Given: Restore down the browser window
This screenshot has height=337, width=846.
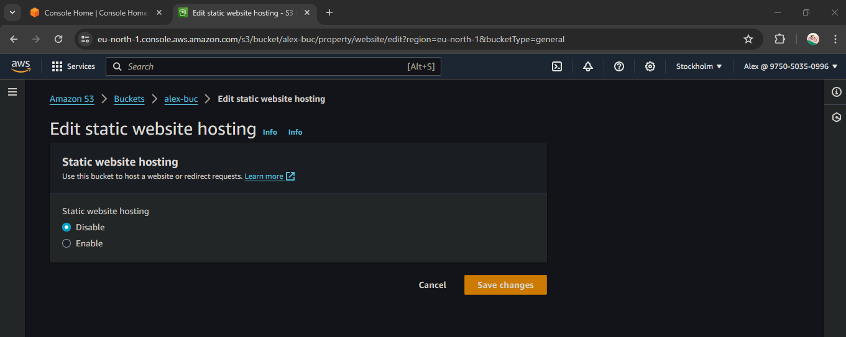Looking at the screenshot, I should click(x=806, y=12).
